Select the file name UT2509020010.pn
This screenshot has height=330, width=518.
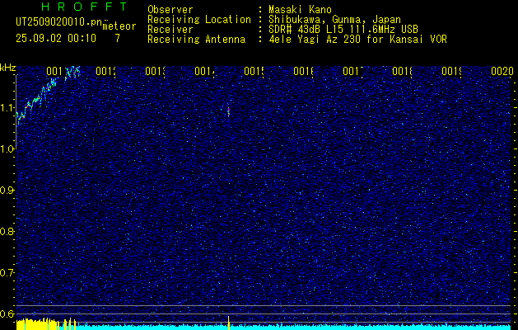click(x=59, y=21)
